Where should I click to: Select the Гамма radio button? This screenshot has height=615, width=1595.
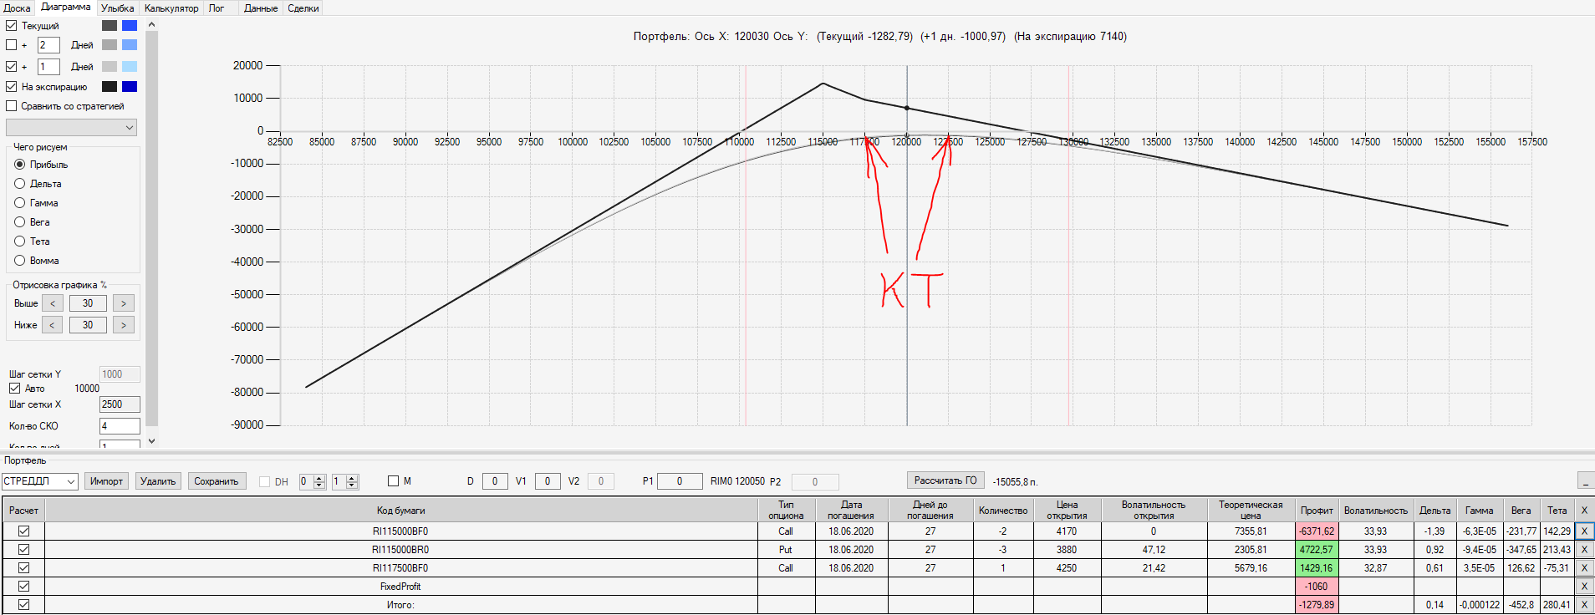(20, 203)
